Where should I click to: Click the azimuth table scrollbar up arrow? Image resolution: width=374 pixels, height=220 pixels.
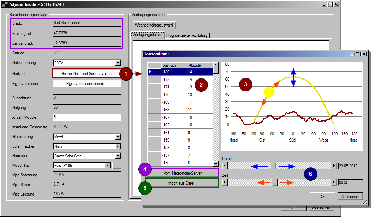coord(216,65)
